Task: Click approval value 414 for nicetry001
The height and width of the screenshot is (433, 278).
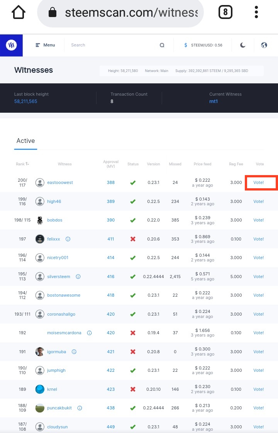Action: click(111, 258)
